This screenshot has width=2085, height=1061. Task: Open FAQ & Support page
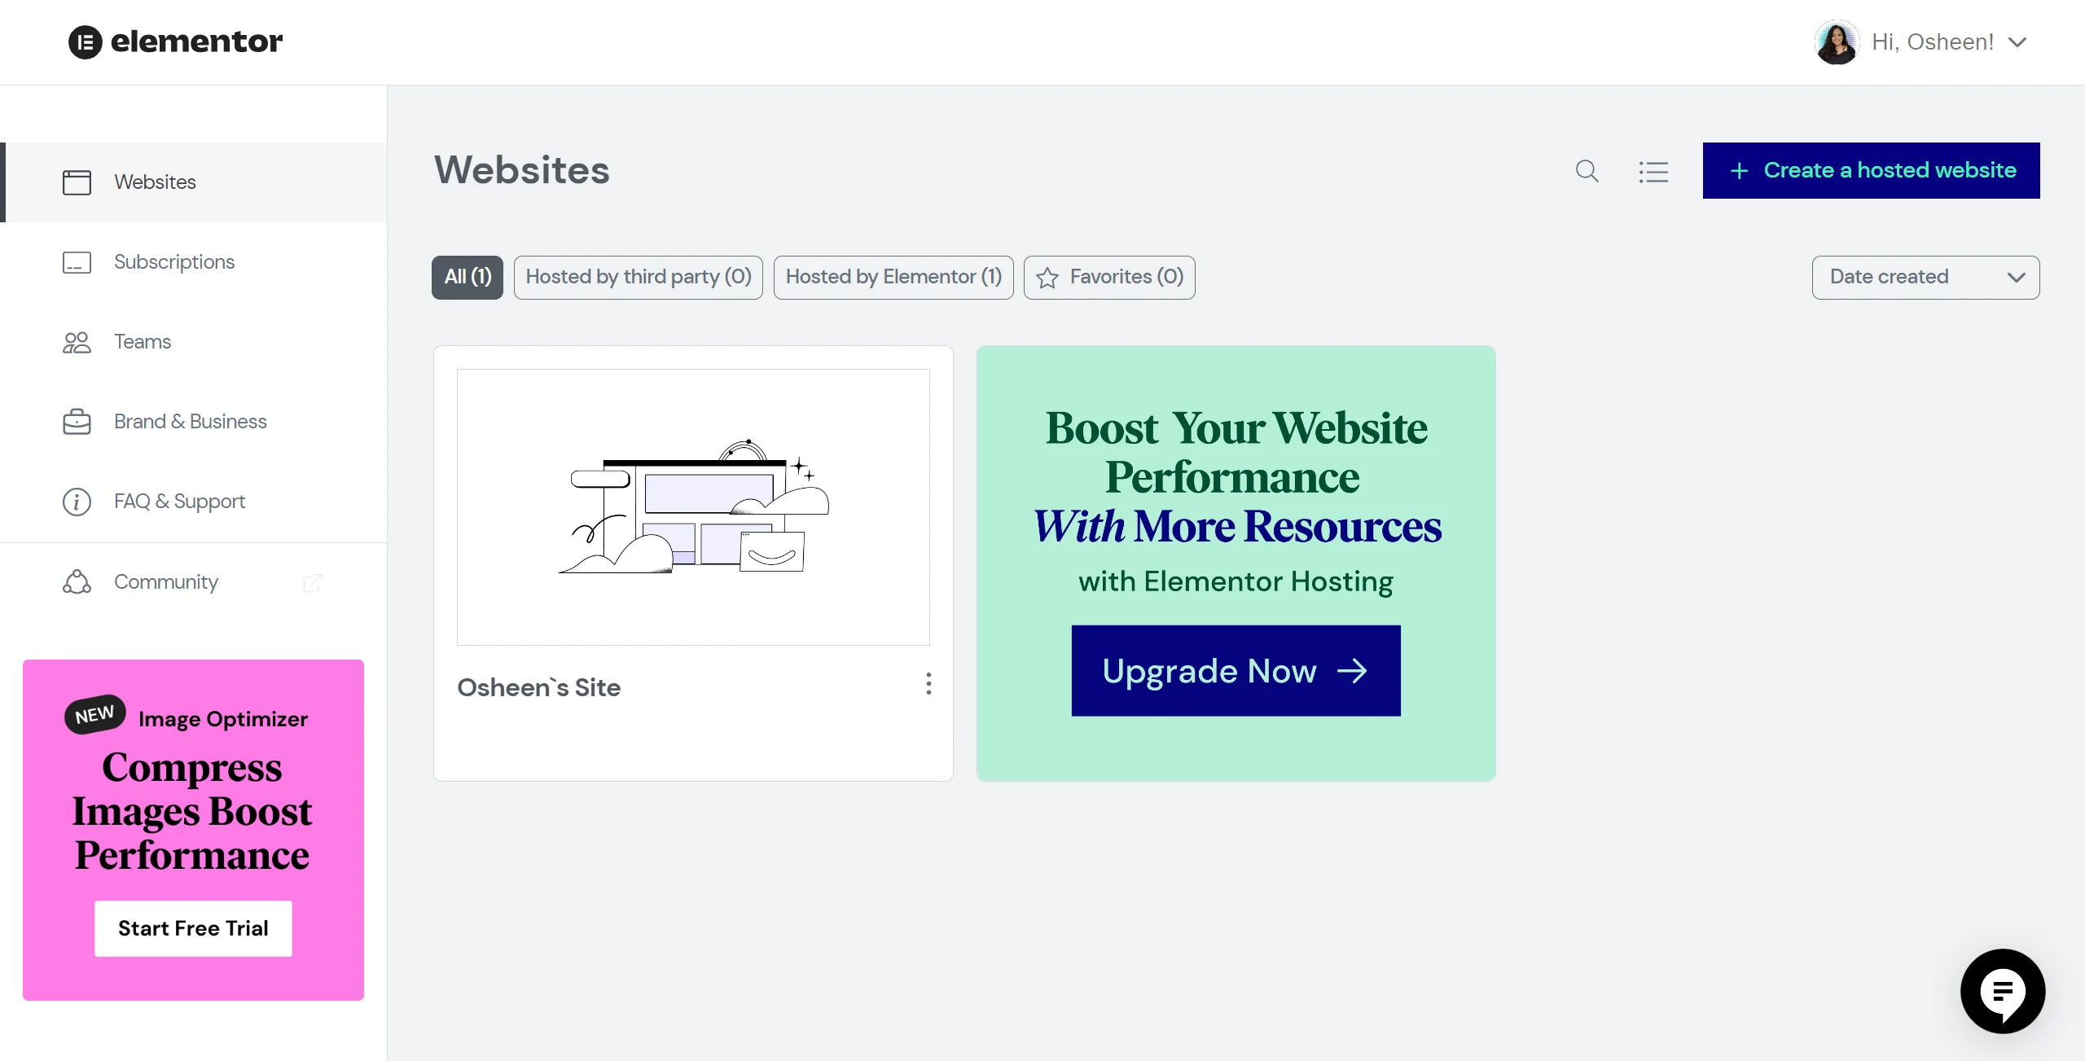194,502
